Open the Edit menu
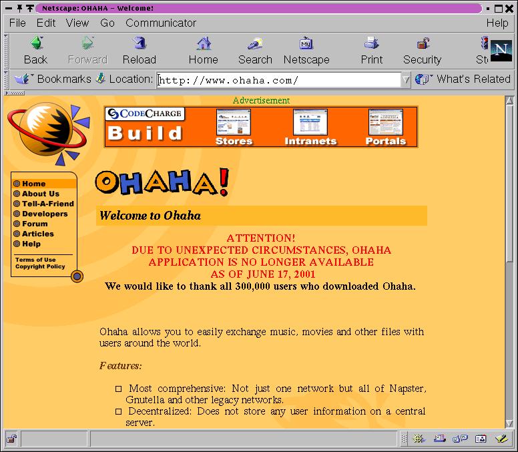 tap(46, 23)
